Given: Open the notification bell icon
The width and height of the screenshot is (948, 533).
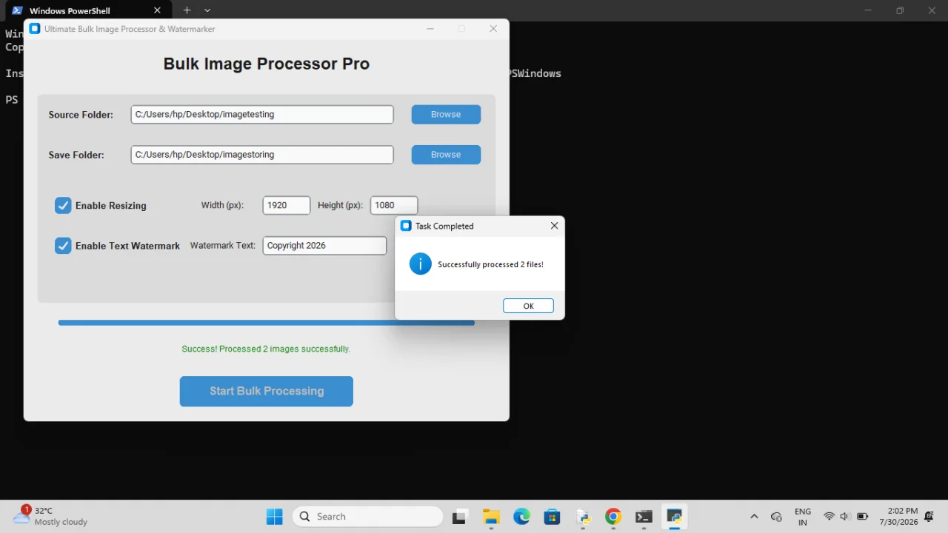Looking at the screenshot, I should (929, 516).
